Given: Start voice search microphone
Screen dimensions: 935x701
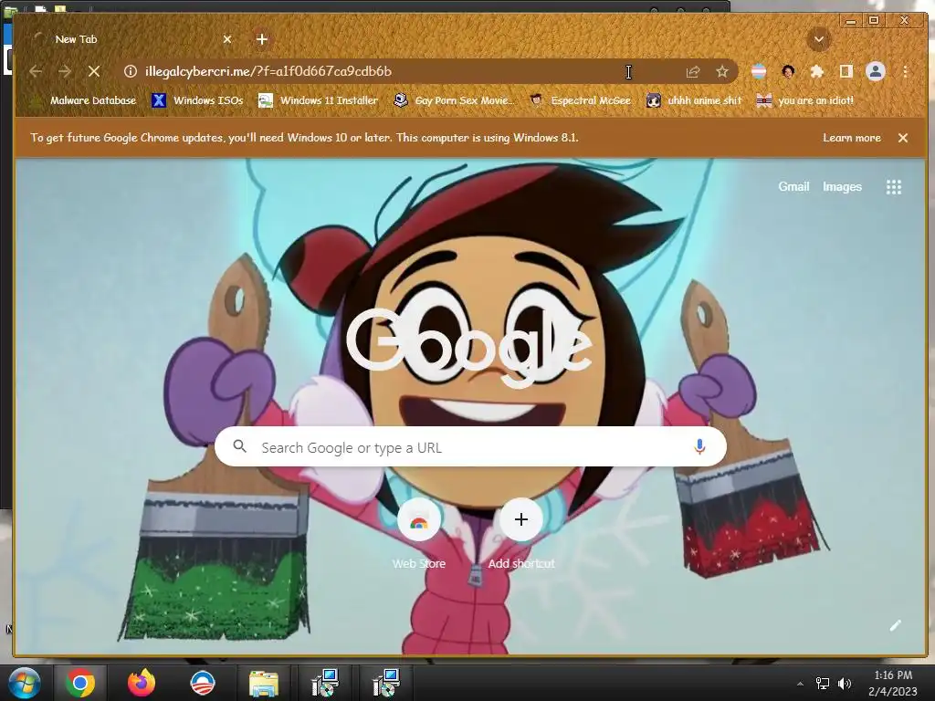Looking at the screenshot, I should pos(699,447).
